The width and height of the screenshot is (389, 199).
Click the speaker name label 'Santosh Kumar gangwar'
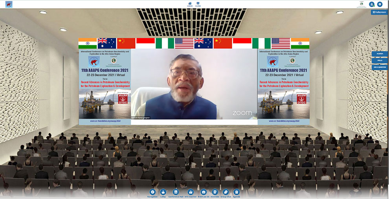click(141, 118)
